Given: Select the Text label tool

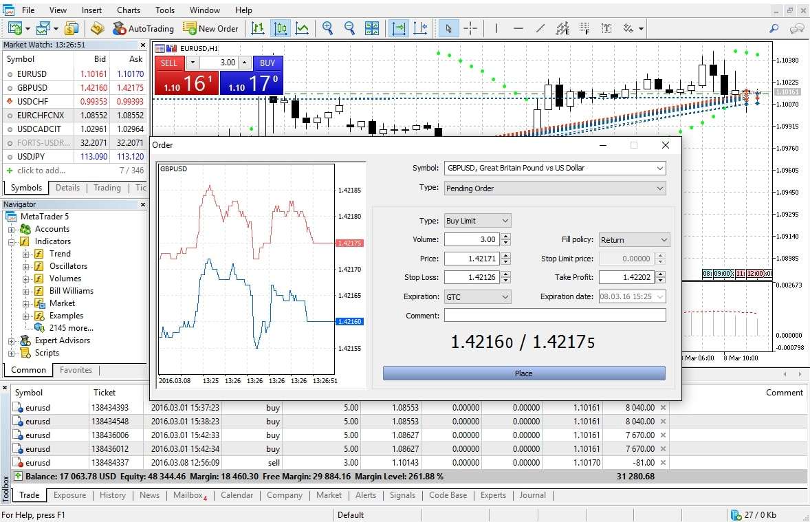Looking at the screenshot, I should [x=606, y=28].
